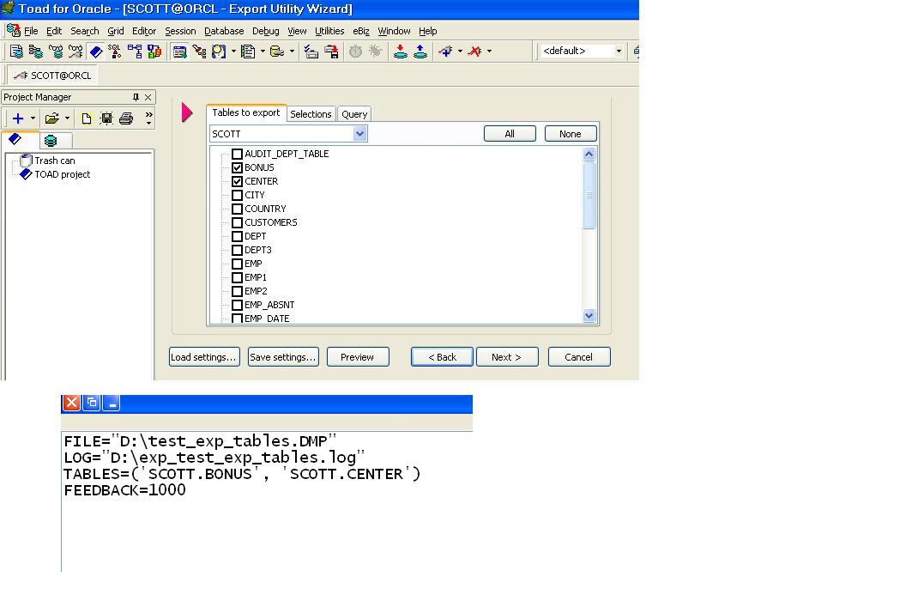Click the blue plus add icon
Image resolution: width=918 pixels, height=613 pixels.
[17, 118]
